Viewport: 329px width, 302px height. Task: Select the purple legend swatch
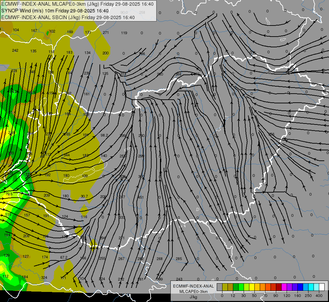click(290, 286)
